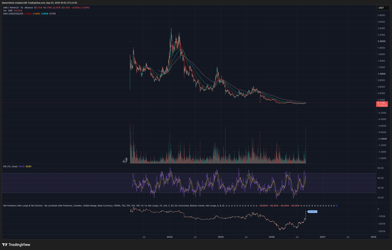The image size is (392, 250).
Task: Select the EMA 20/50/100/200 indicator legend
Action: 13,14
